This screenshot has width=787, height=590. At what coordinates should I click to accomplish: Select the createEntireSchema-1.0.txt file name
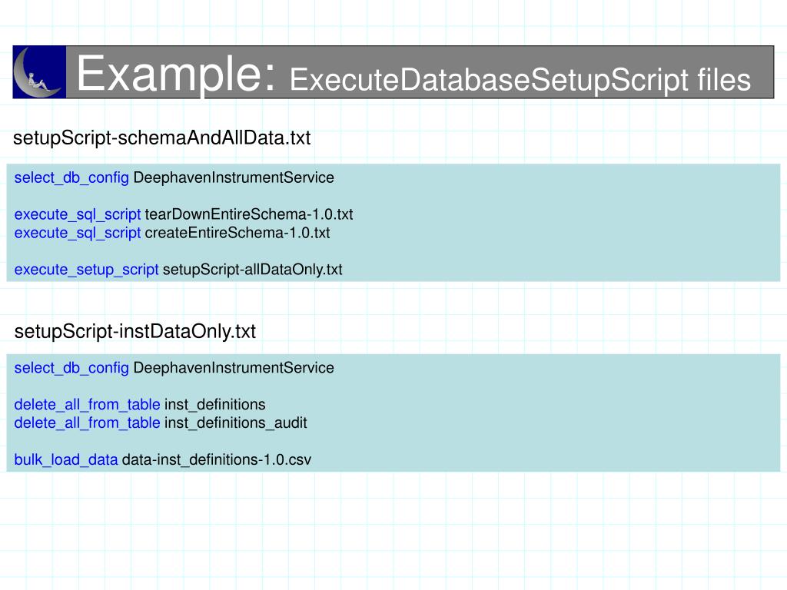(237, 233)
